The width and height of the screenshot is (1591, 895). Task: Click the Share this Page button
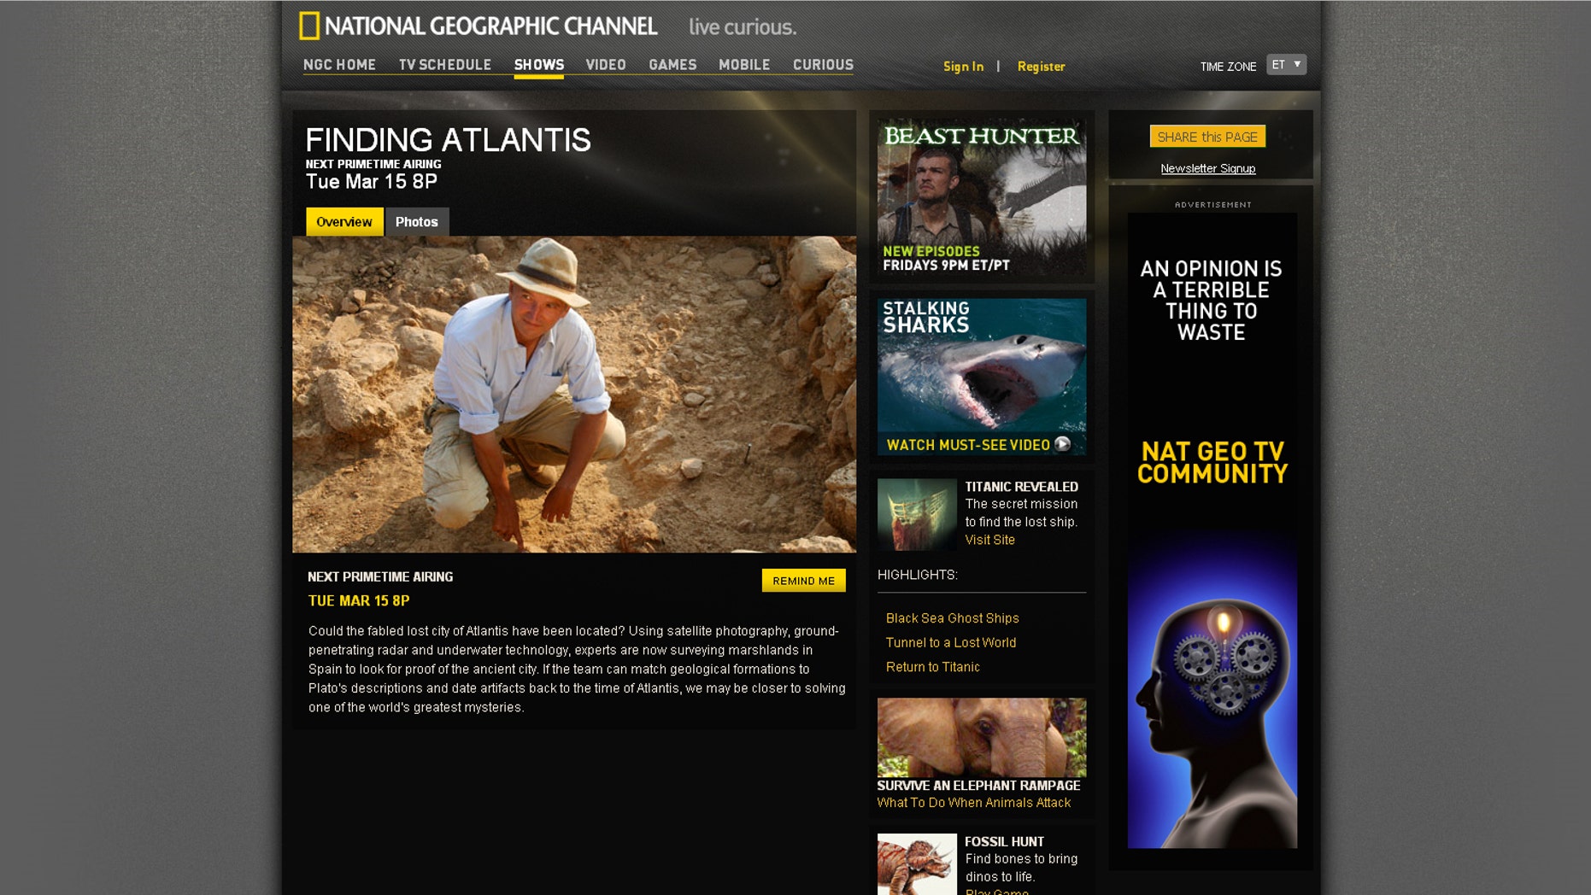[x=1207, y=137]
